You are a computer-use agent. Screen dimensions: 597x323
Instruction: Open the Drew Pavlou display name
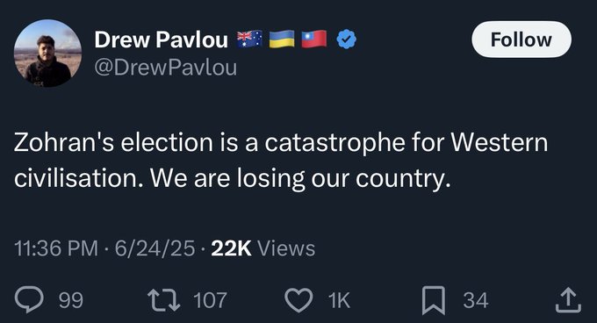pyautogui.click(x=161, y=39)
